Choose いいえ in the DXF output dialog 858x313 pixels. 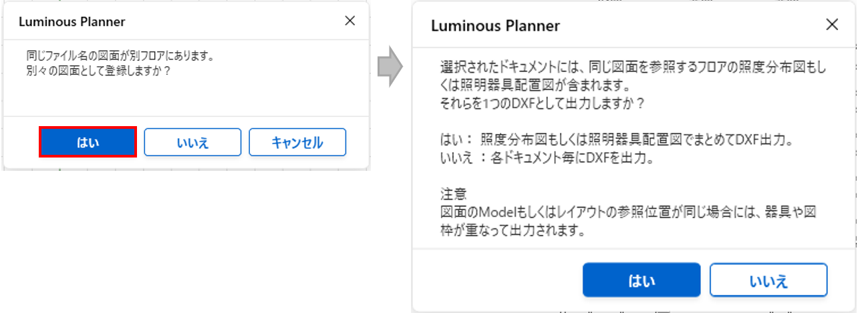[x=768, y=280]
